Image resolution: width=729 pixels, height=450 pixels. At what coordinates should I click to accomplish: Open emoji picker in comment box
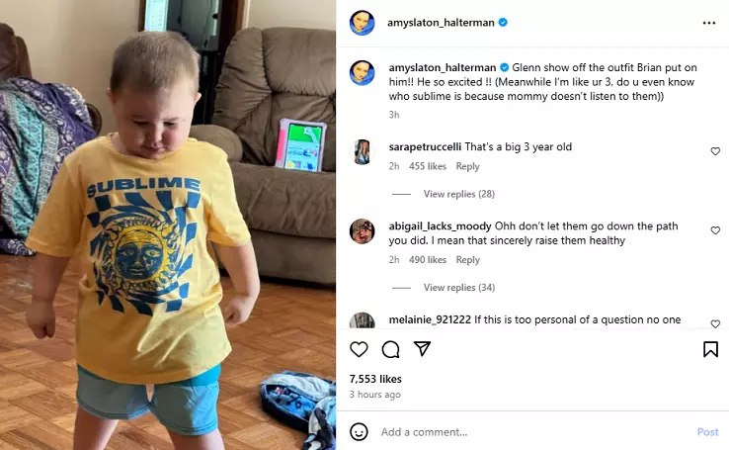[359, 432]
